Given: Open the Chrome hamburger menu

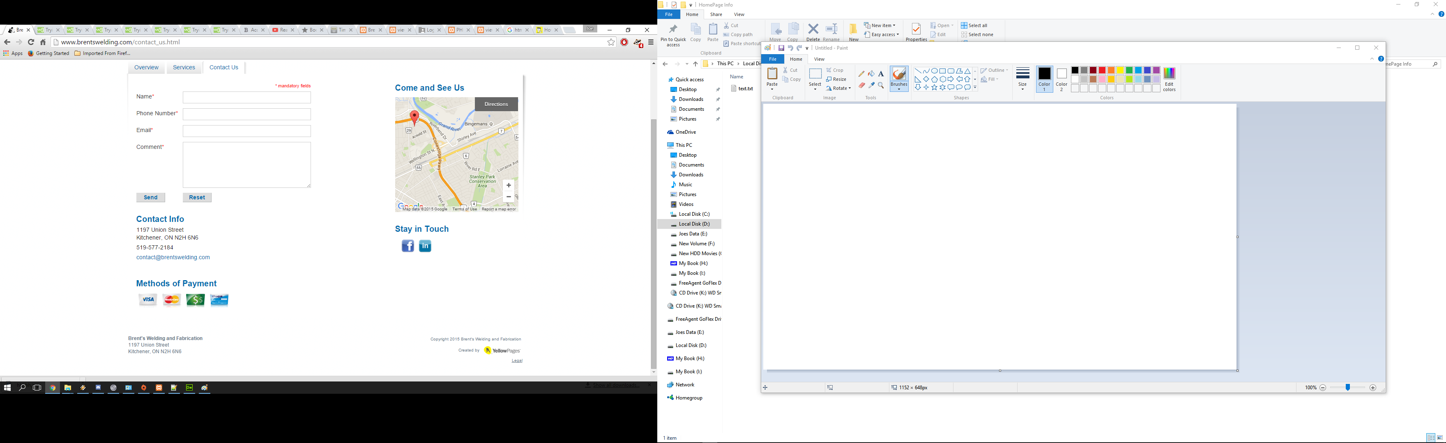Looking at the screenshot, I should [x=651, y=42].
